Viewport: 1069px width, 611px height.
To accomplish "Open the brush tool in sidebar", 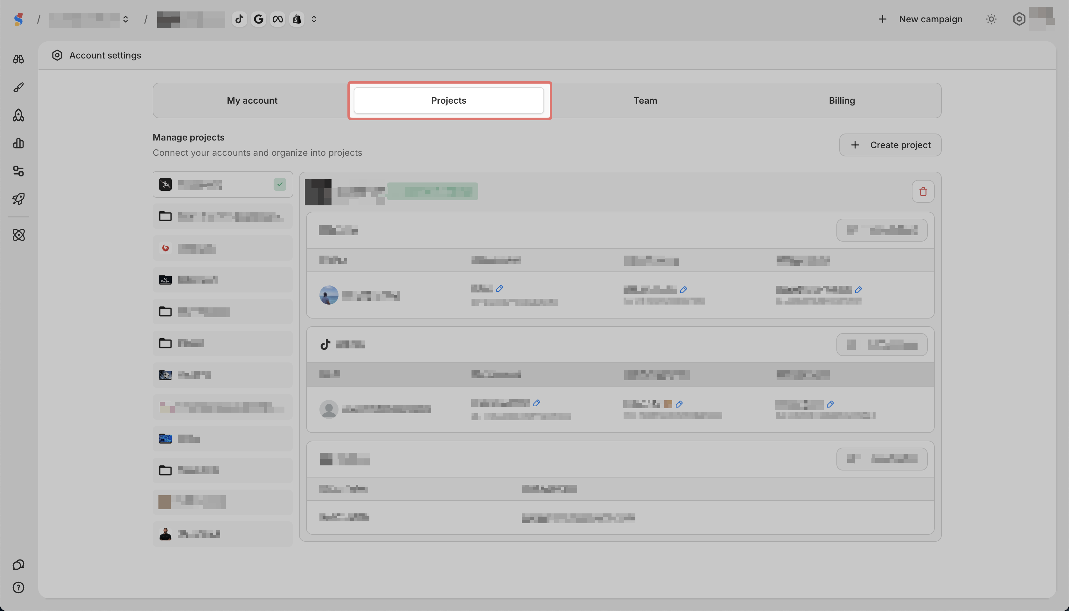I will tap(18, 87).
